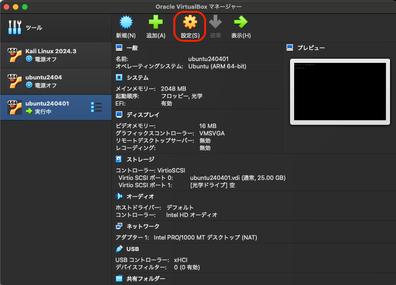The width and height of the screenshot is (396, 285).
Task: Click the window title Oracle VirtualBox マネージャー
Action: coord(199,6)
